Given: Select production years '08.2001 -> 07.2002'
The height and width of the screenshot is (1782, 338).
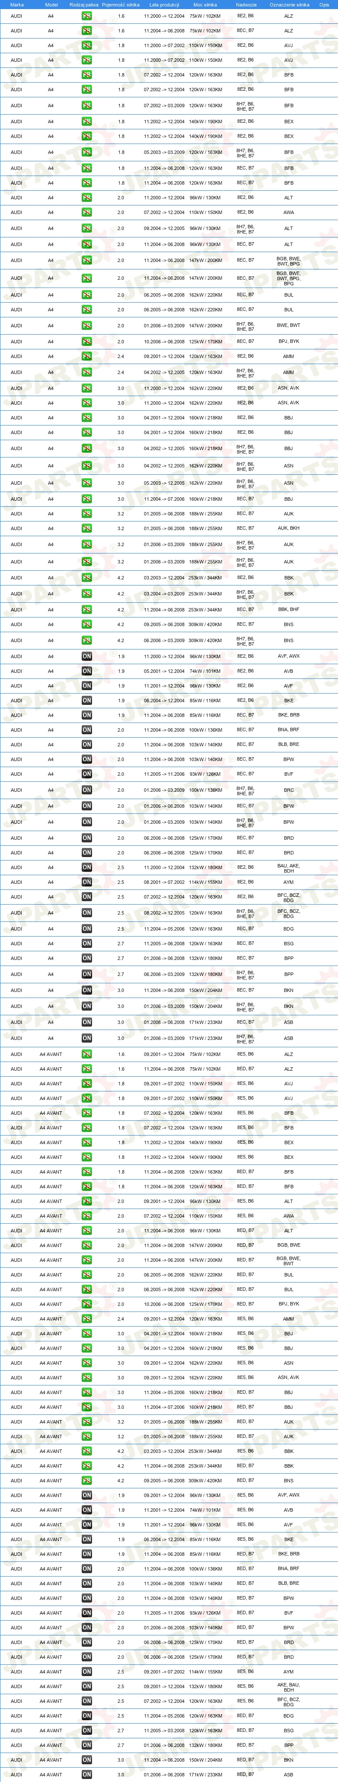Looking at the screenshot, I should [164, 882].
